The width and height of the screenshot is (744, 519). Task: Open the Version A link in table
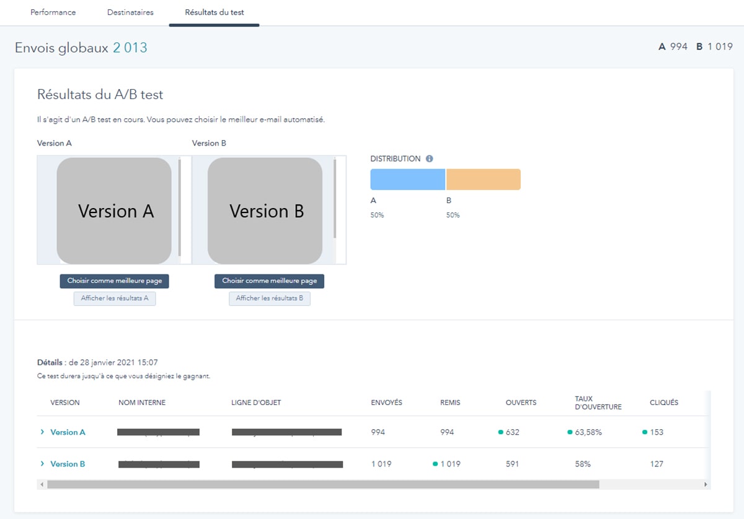pyautogui.click(x=68, y=432)
